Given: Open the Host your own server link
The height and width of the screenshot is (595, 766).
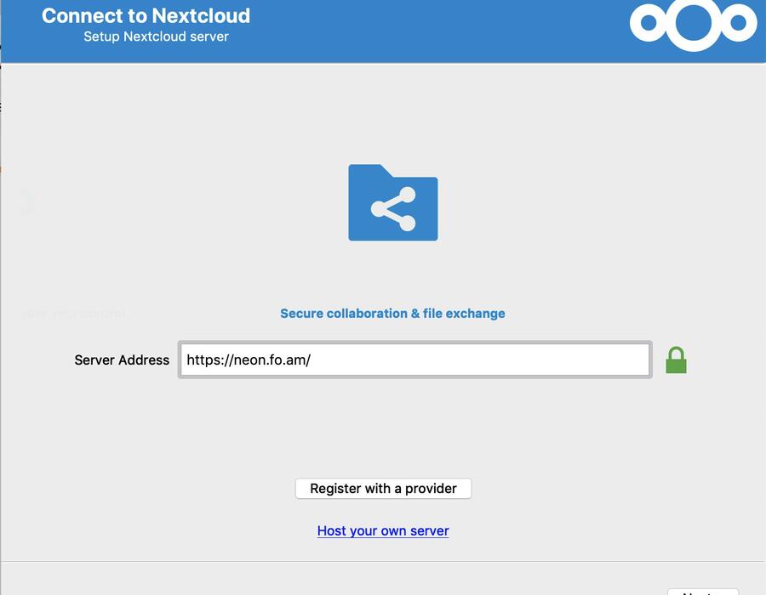Looking at the screenshot, I should [x=383, y=530].
